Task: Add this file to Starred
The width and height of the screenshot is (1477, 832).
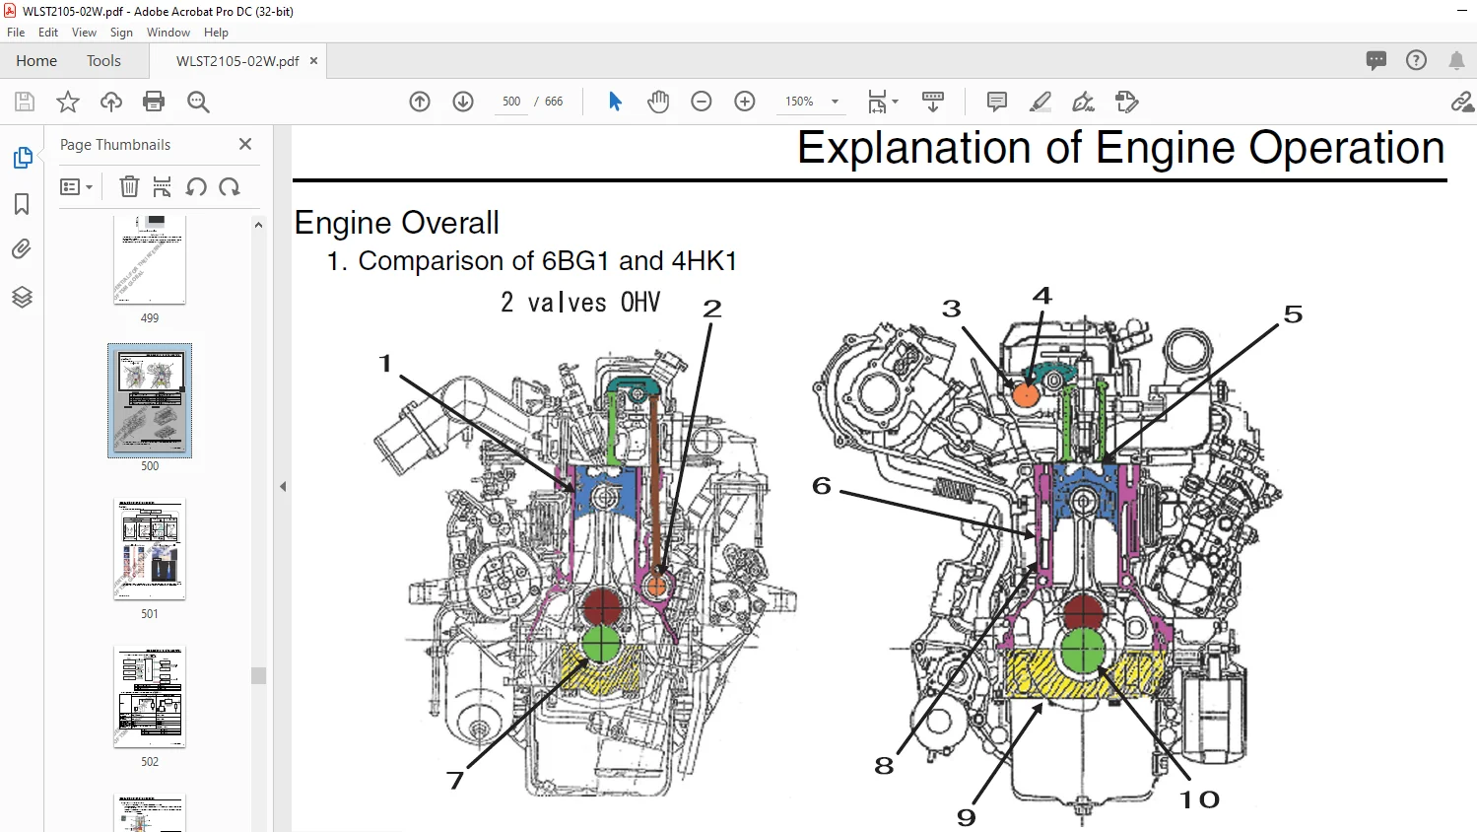Action: 68,102
